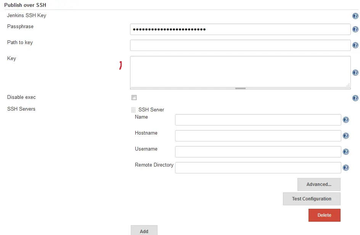360x235 pixels.
Task: Focus the Remote Directory input field
Action: tap(258, 168)
